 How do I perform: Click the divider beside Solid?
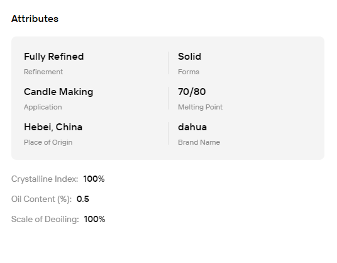coord(168,63)
